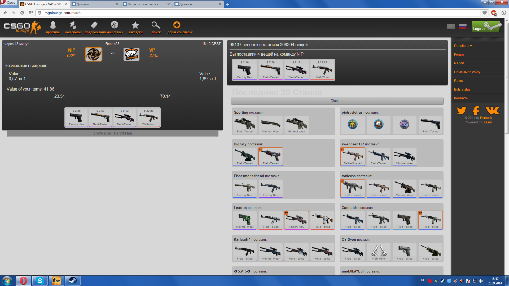Select $2.30 Factory New pistol in match panel

click(76, 118)
